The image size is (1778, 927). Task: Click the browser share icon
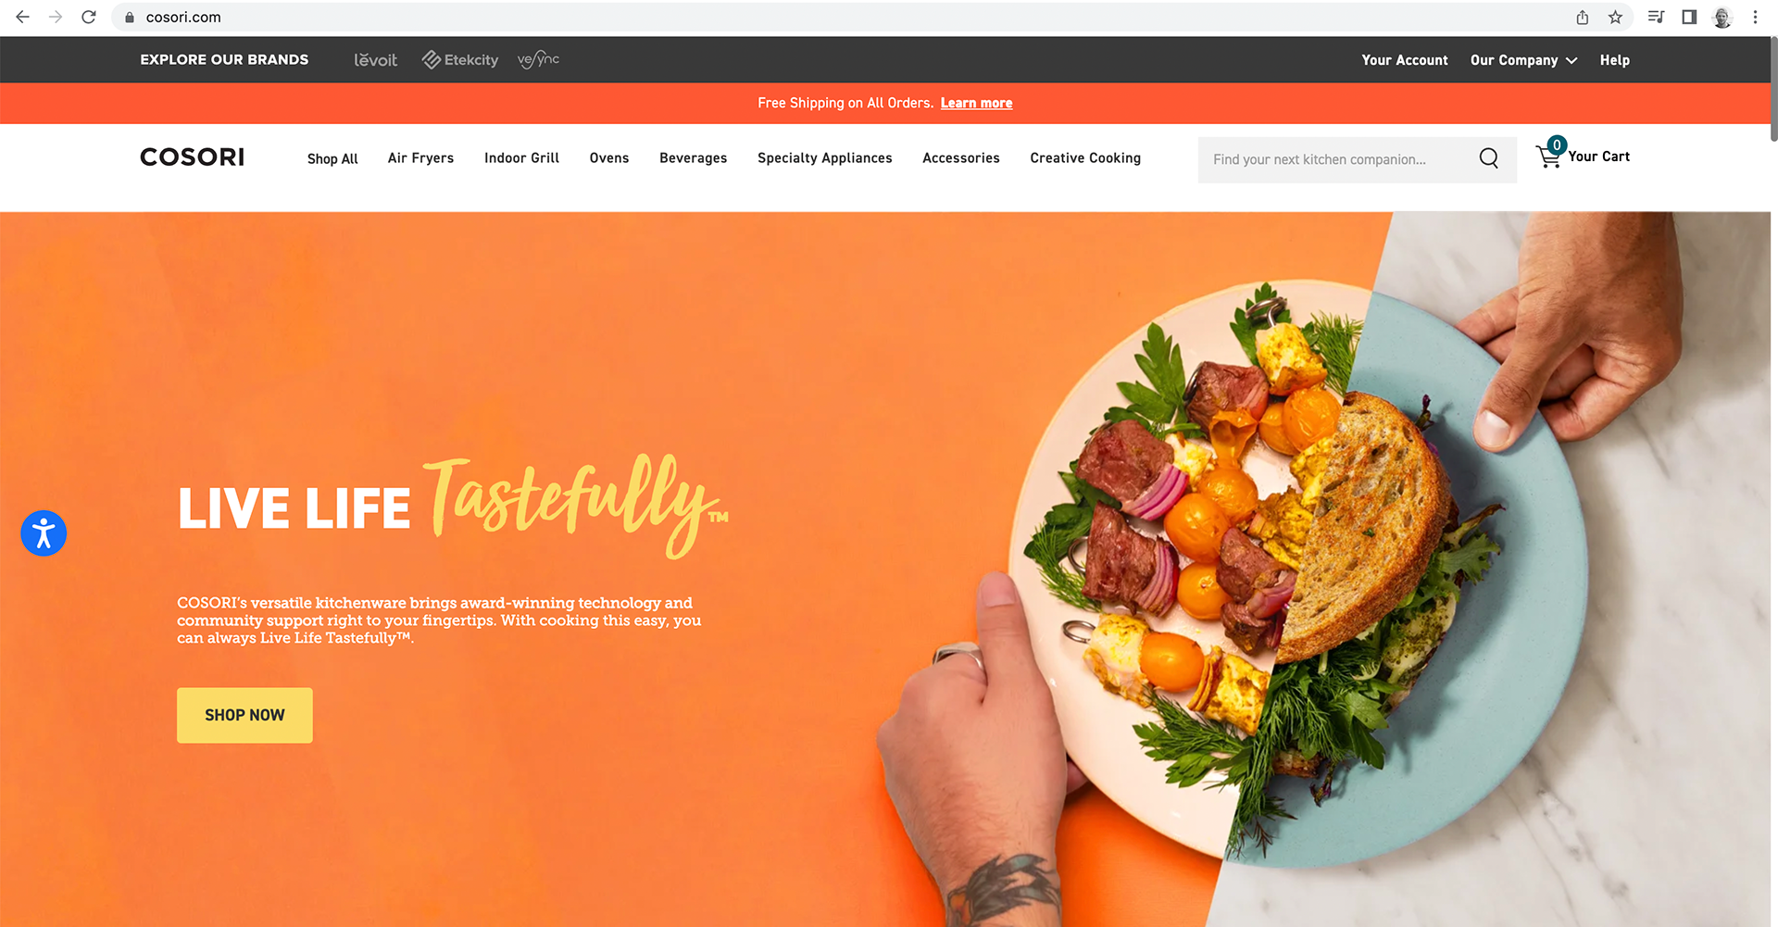[x=1583, y=17]
